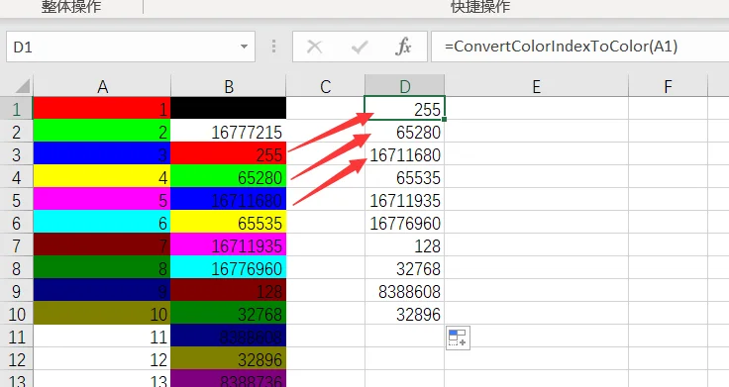Click cyan cell B8 showing 16776960
Viewport: 729px width, 387px height.
click(228, 267)
